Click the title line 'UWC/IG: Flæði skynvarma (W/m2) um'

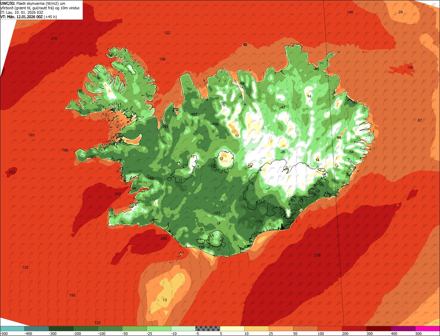(33, 3)
